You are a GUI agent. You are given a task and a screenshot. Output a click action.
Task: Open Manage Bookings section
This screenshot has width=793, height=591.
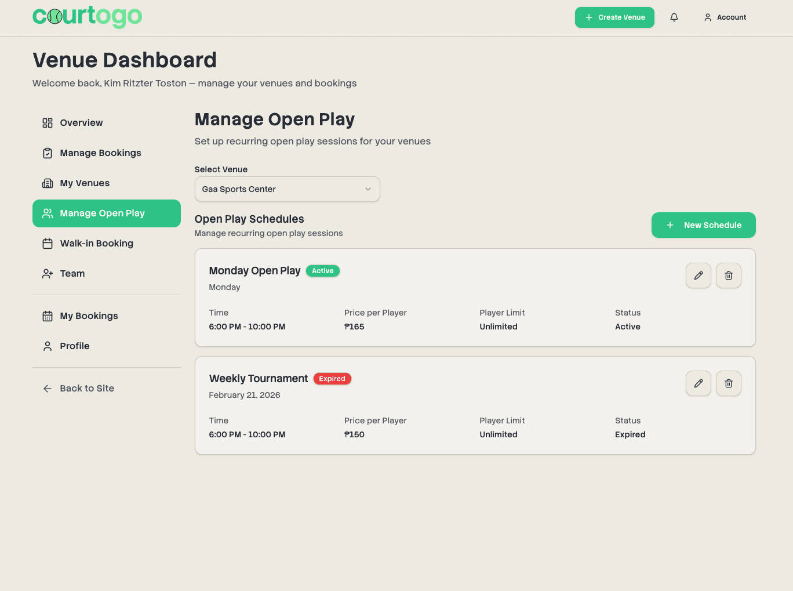click(100, 153)
